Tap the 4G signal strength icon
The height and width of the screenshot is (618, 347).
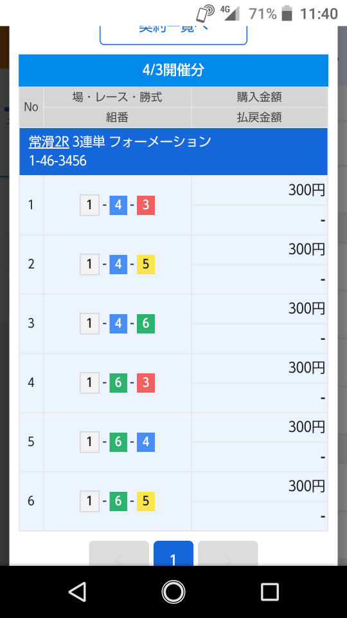coord(230,13)
